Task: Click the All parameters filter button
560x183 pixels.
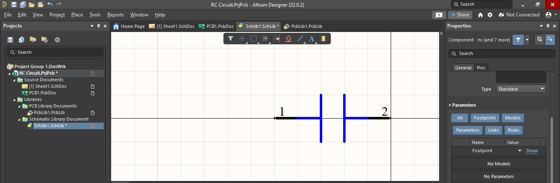Action: click(460, 118)
